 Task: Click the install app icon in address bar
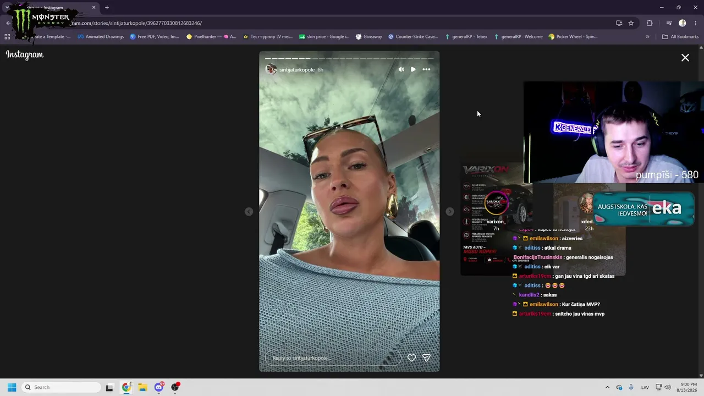[x=619, y=23]
